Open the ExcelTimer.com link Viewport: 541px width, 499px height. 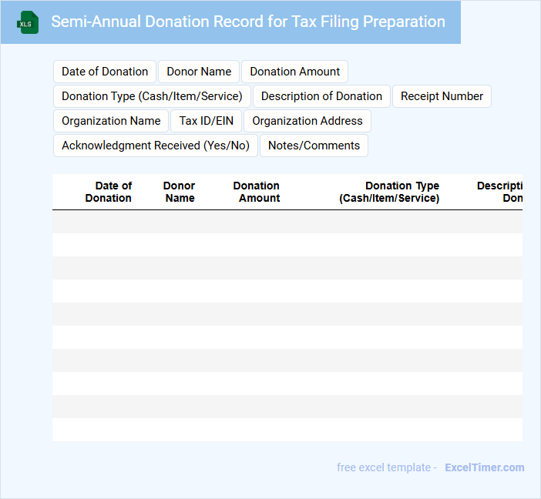point(484,467)
